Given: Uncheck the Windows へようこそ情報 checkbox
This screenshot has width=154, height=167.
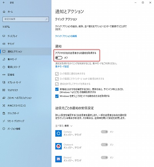Looking at the screenshot, I should coord(57,89).
